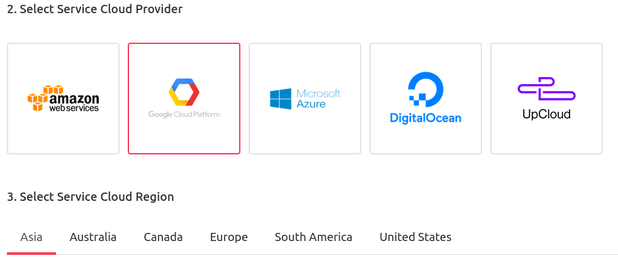This screenshot has height=263, width=618.
Task: View United States regions tab
Action: click(x=415, y=237)
